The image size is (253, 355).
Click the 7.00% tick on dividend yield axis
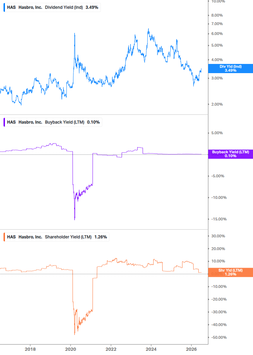tap(217, 24)
